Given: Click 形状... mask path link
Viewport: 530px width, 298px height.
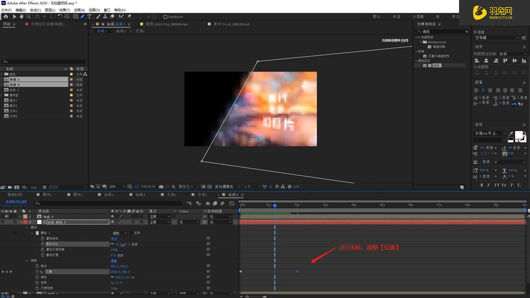Looking at the screenshot, I should pos(116,239).
